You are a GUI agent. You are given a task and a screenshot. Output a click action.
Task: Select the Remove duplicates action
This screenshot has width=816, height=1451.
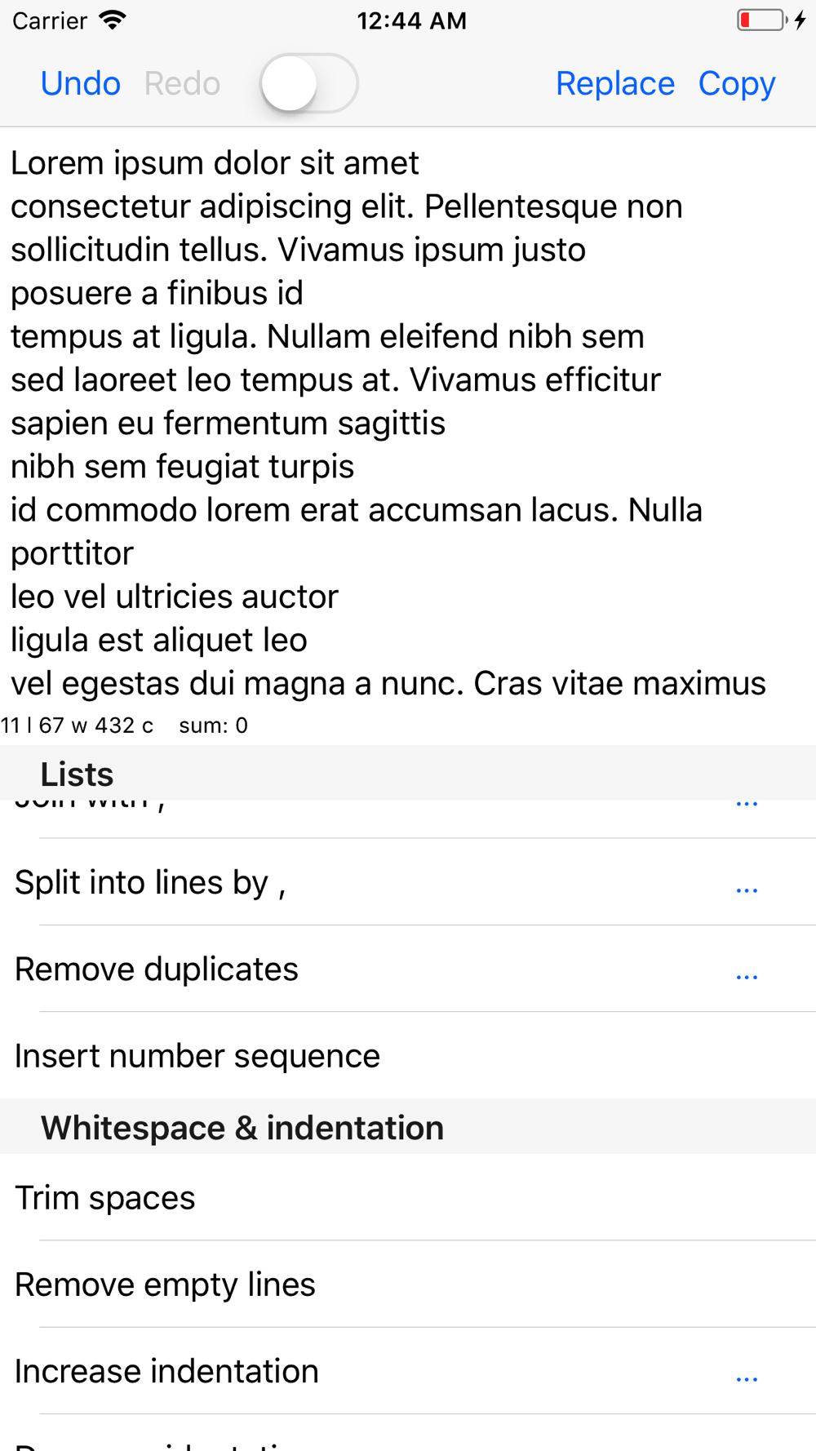click(x=408, y=969)
